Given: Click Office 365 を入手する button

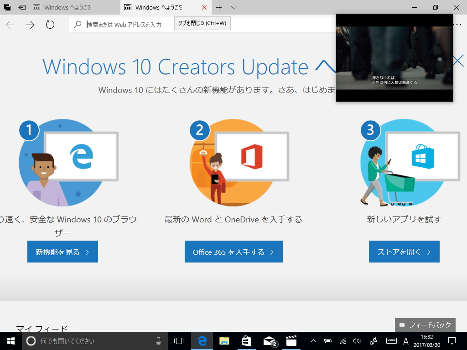Looking at the screenshot, I should 233,252.
